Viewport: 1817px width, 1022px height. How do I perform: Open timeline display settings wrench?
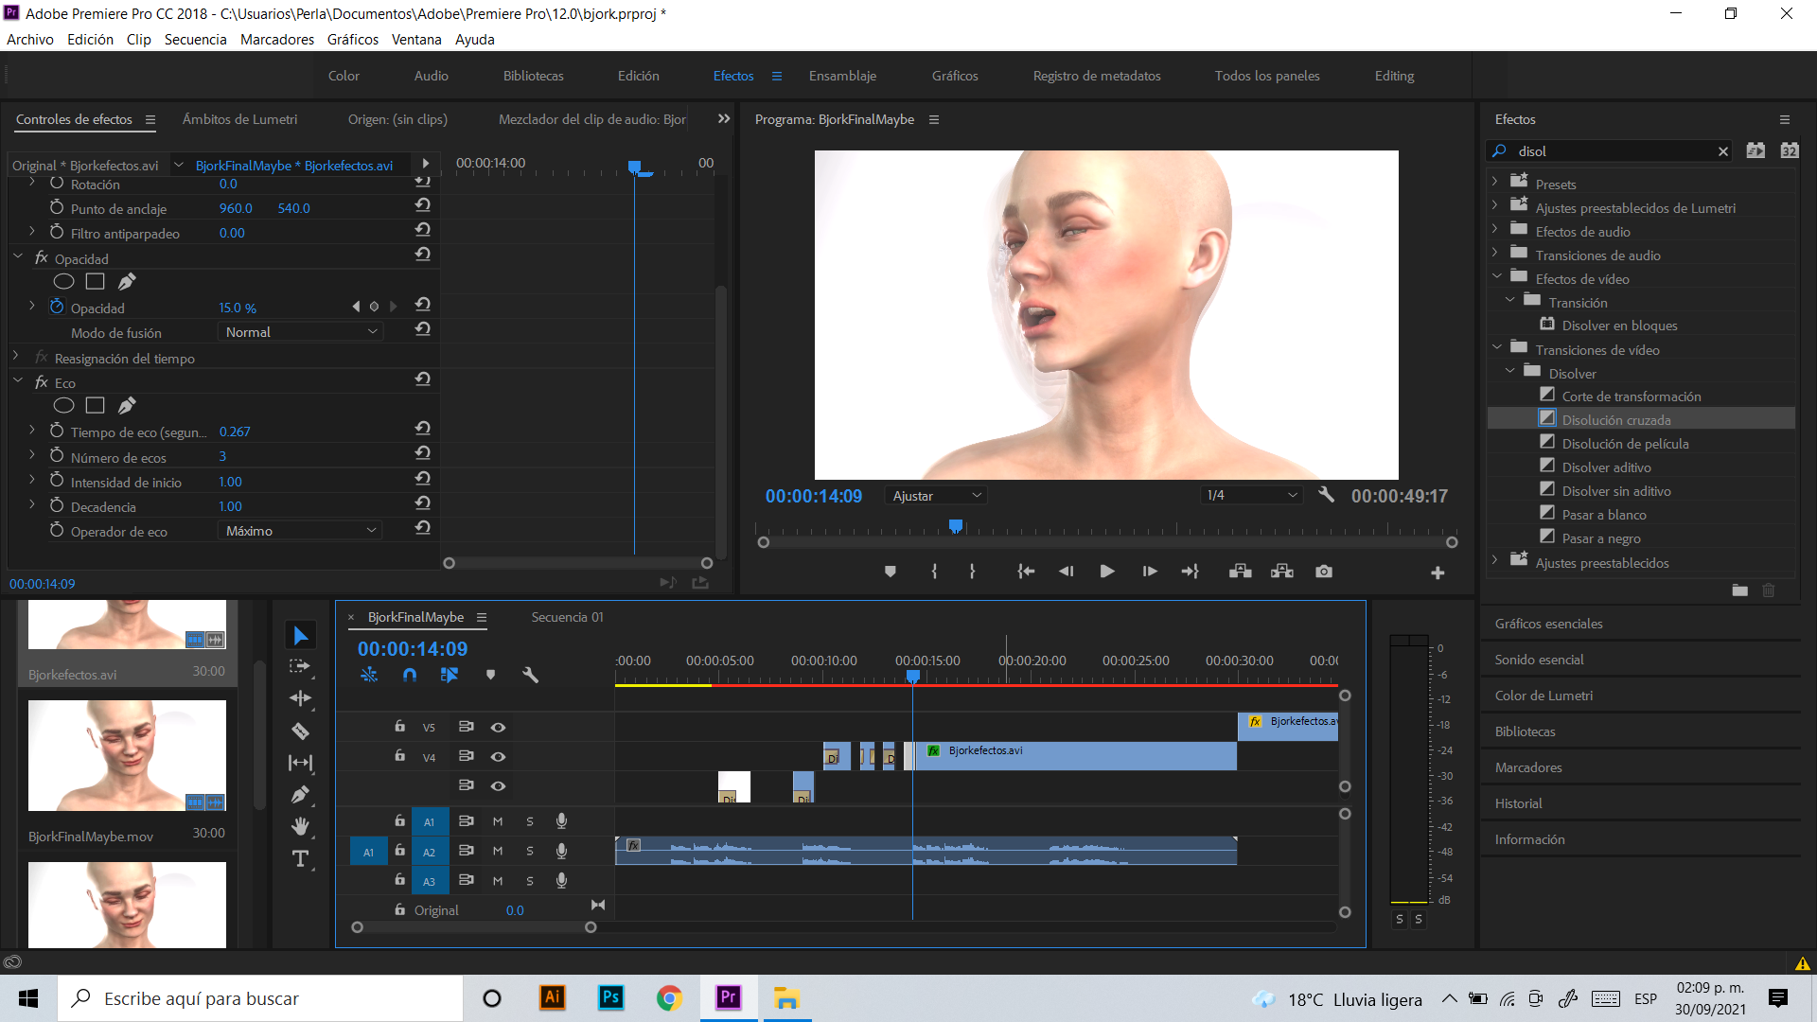click(530, 675)
